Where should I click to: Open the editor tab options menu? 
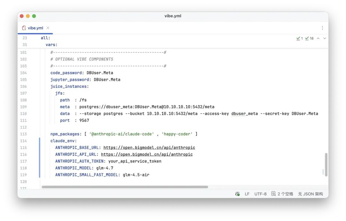(322, 28)
